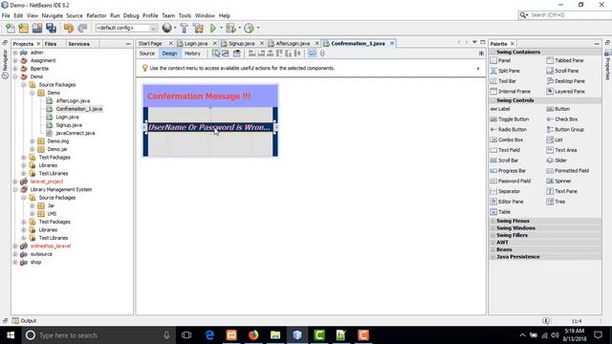Expand the Demo.jar package node

click(x=33, y=149)
